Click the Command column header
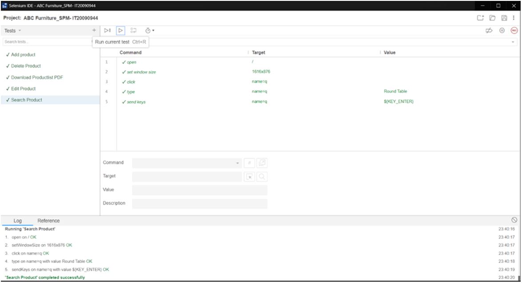Image resolution: width=522 pixels, height=283 pixels. click(x=131, y=52)
